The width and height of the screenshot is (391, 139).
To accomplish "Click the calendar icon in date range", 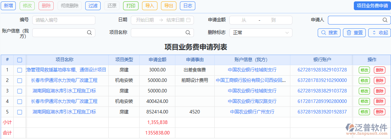I will click(x=189, y=20).
